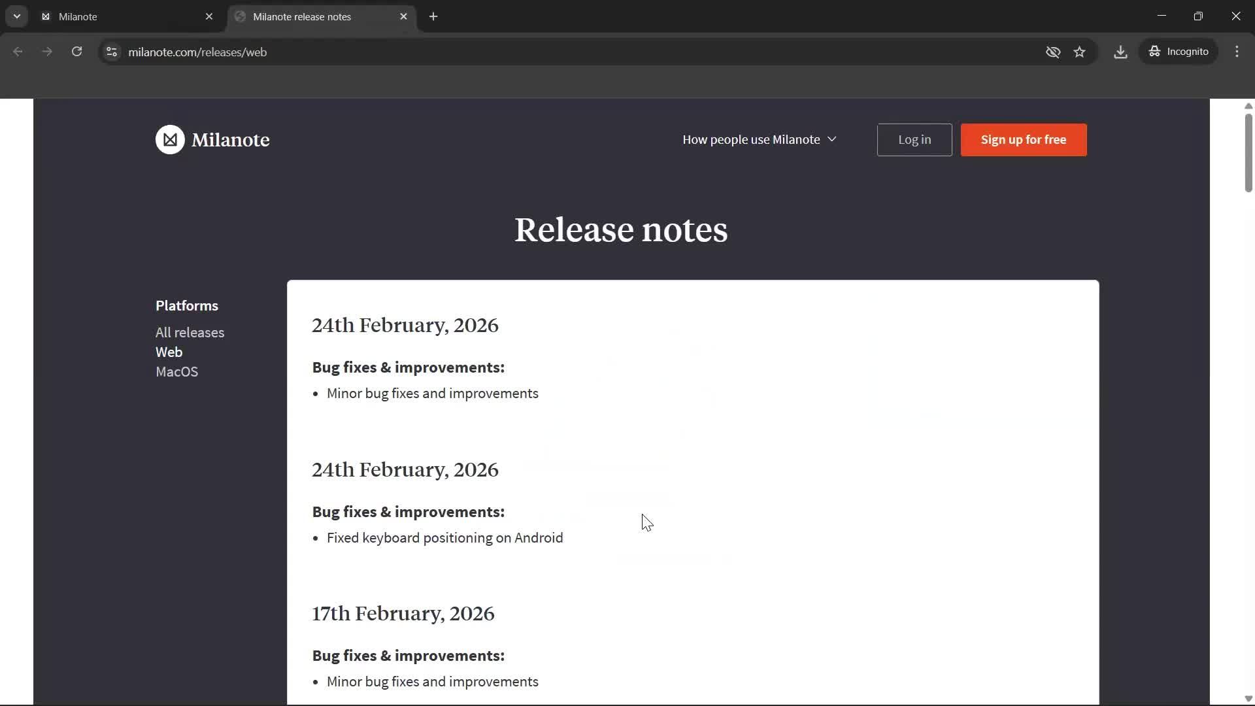Screen dimensions: 1255x706
Task: Go back to the previous page
Action: coord(18,52)
